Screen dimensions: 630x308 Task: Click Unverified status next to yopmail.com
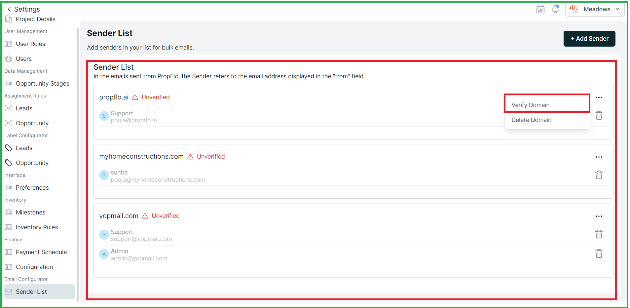pos(166,216)
